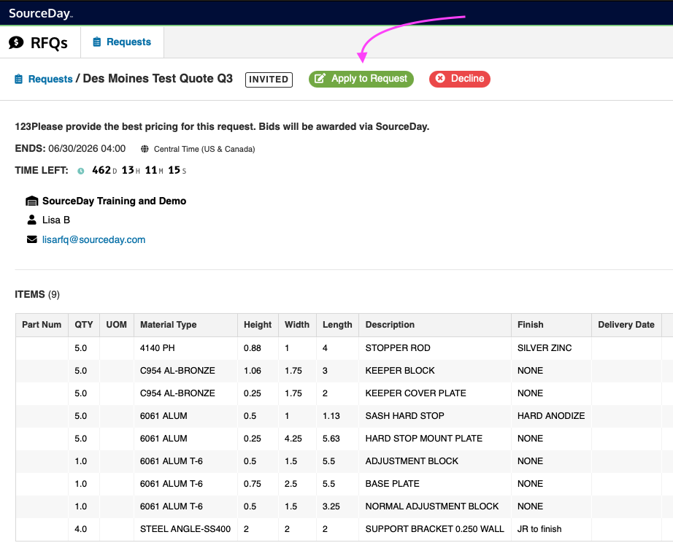Click the envelope email icon
Screen dimensions: 673x551
[32, 239]
